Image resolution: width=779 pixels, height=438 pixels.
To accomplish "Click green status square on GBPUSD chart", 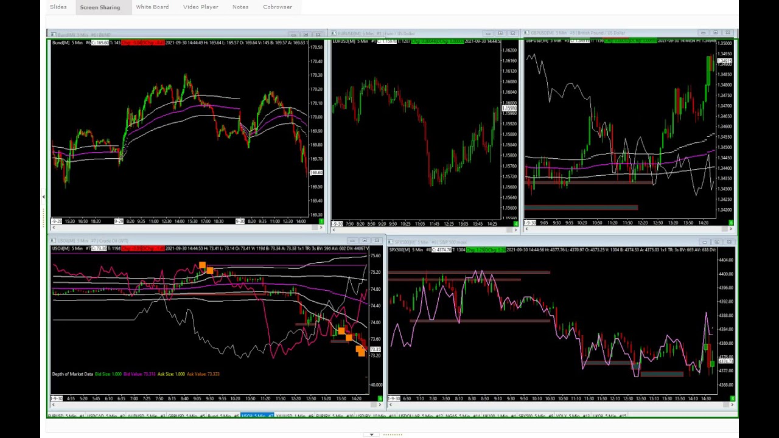I will coord(731,223).
